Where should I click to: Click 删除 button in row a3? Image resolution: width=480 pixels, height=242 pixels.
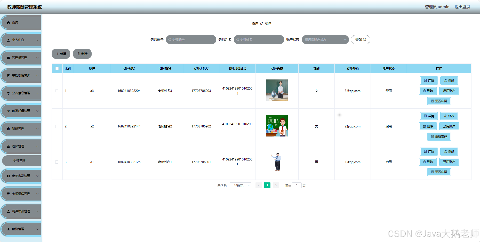428,91
